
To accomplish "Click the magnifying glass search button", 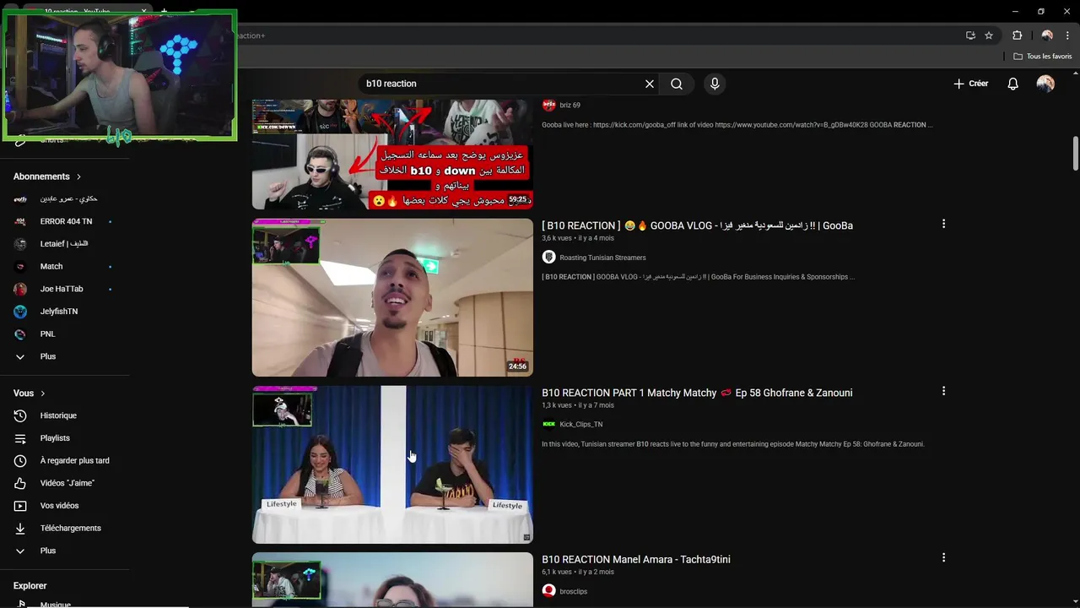I will pos(677,84).
